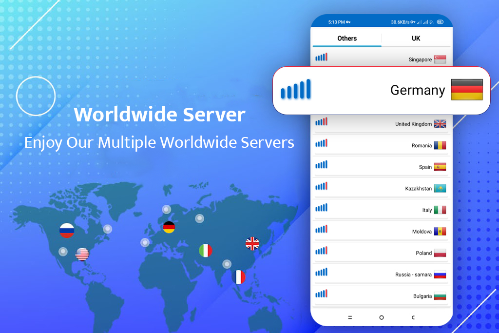Viewport: 499px width, 333px height.
Task: Click the 5:13 PM clock text
Action: [336, 22]
